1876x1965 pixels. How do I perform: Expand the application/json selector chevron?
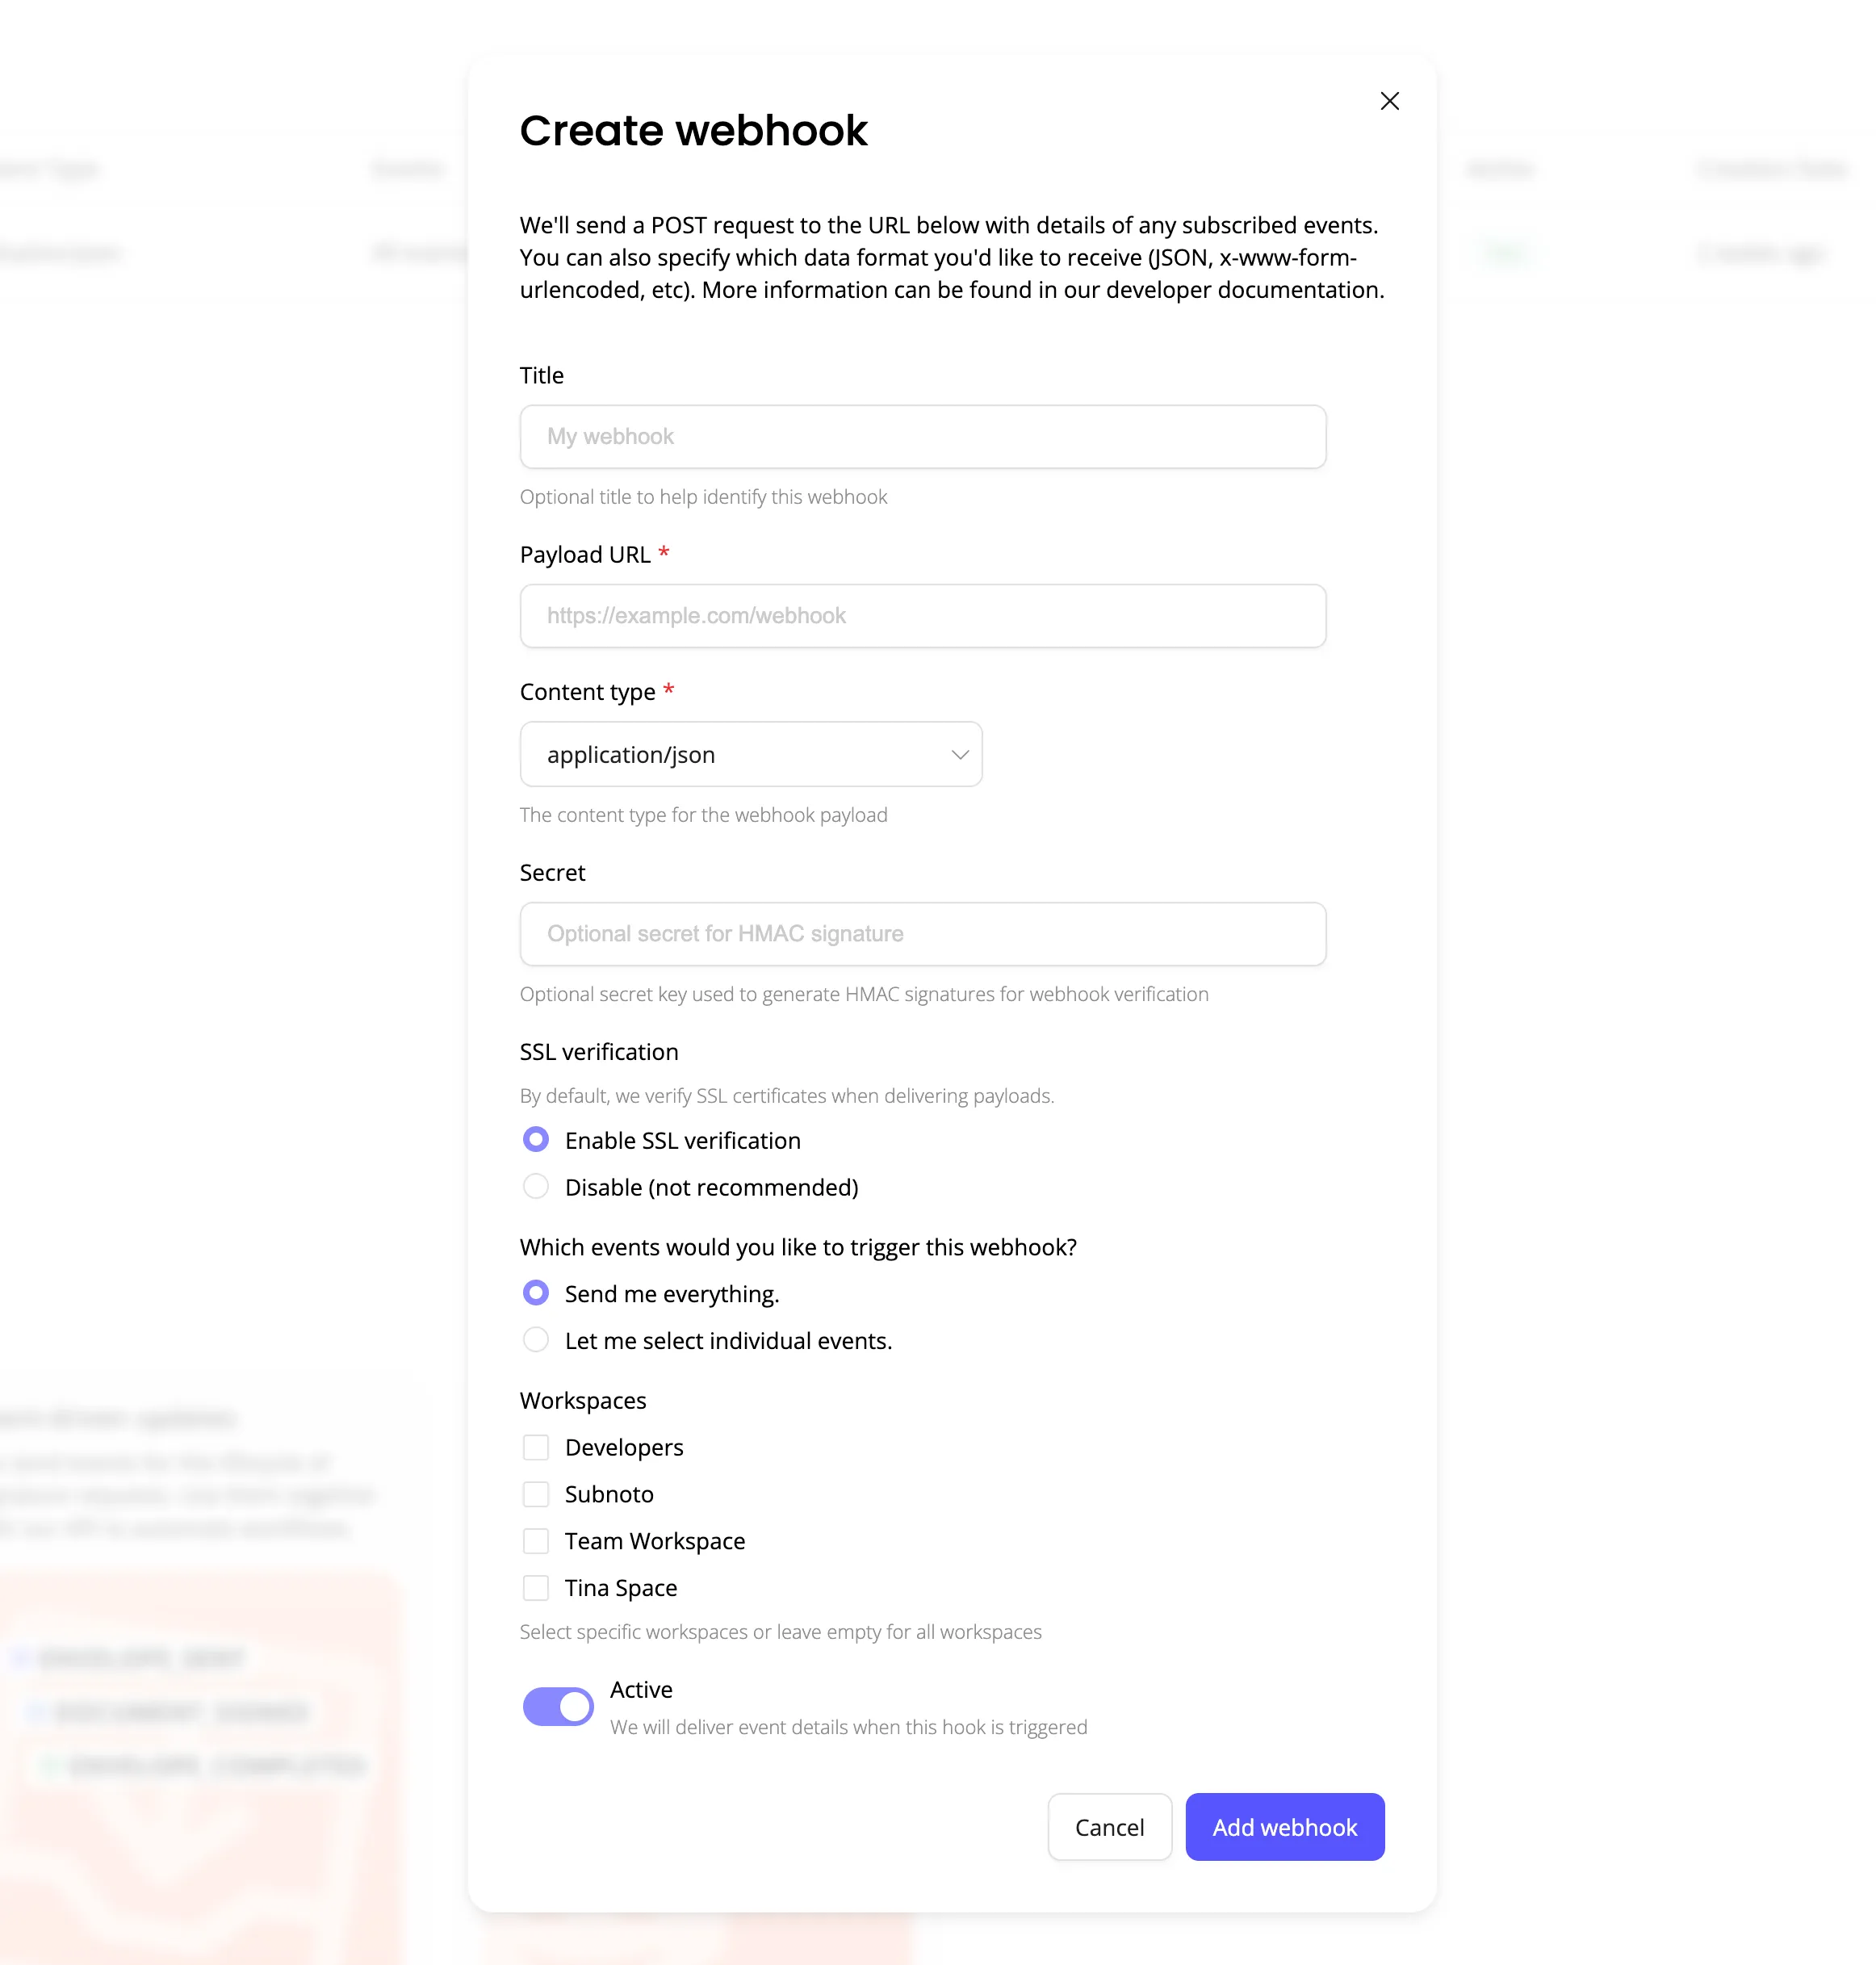tap(958, 754)
